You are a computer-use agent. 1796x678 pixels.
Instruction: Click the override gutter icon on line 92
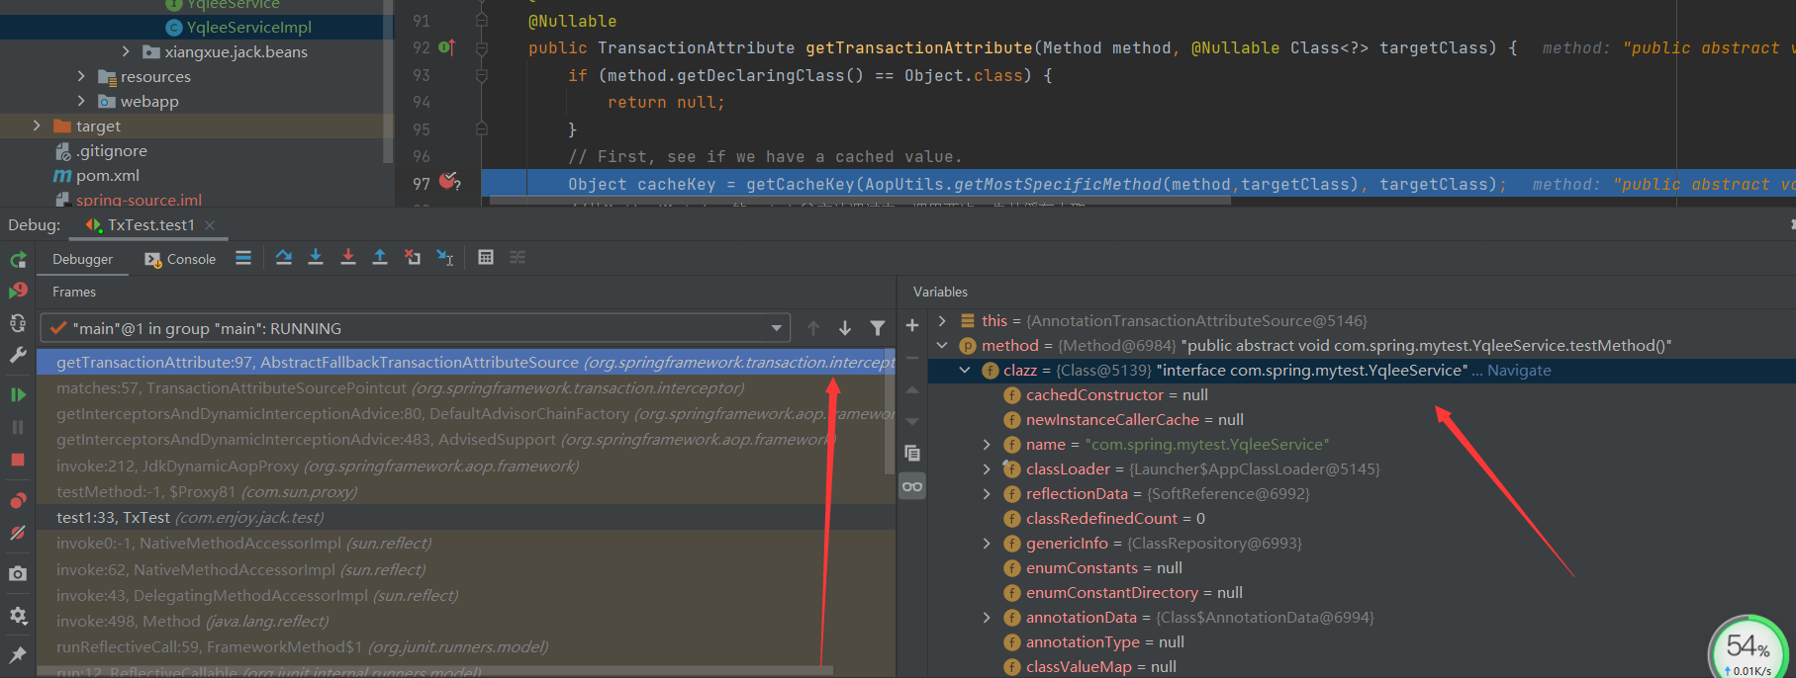(x=446, y=47)
